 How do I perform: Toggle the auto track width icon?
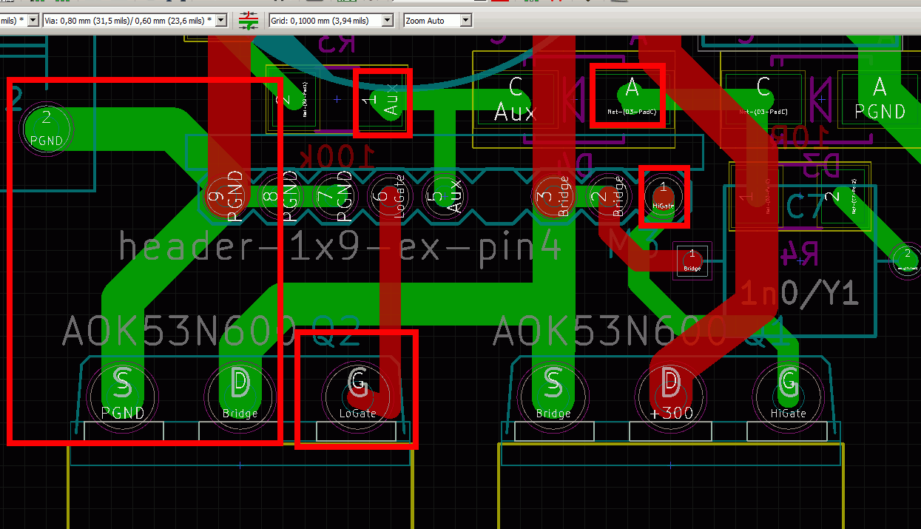point(249,21)
